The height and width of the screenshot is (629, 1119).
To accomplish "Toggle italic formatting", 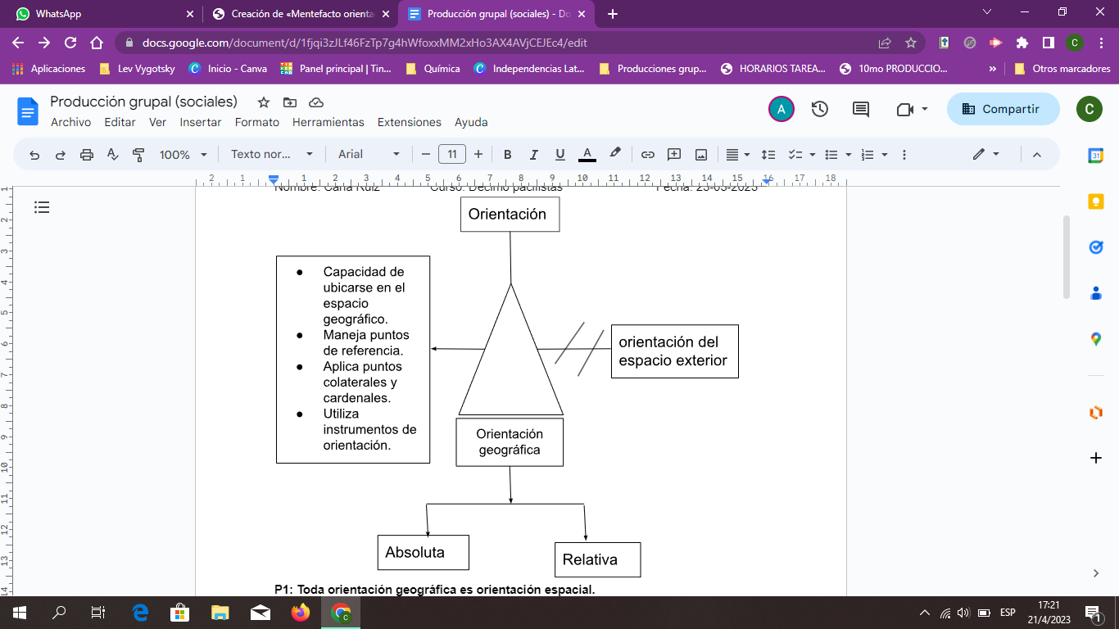I will point(533,155).
